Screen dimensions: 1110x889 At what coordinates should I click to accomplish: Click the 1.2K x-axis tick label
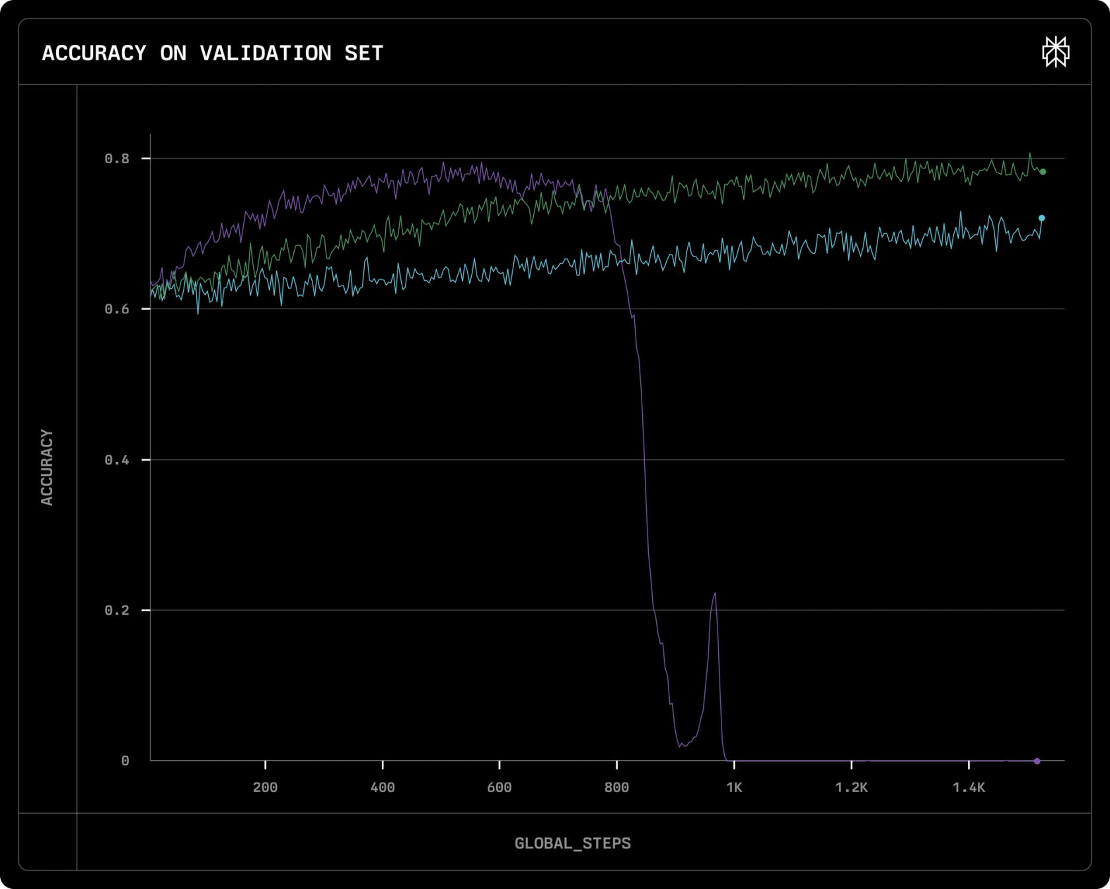tap(852, 787)
